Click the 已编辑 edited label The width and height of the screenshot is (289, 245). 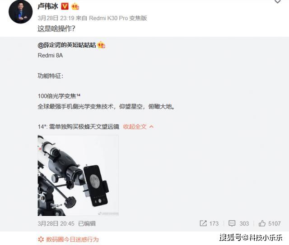click(x=87, y=223)
